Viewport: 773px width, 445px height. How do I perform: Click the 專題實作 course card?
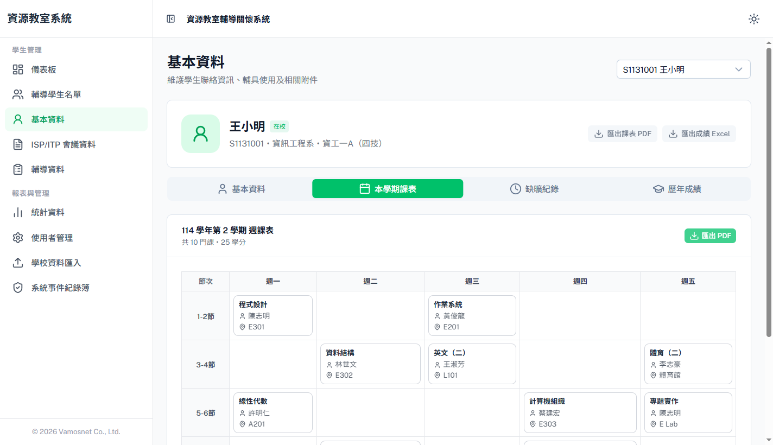pos(688,413)
